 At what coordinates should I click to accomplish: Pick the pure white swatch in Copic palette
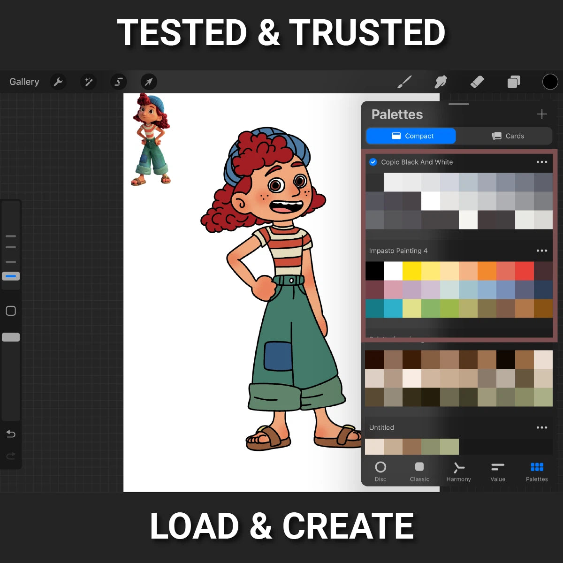pyautogui.click(x=431, y=201)
